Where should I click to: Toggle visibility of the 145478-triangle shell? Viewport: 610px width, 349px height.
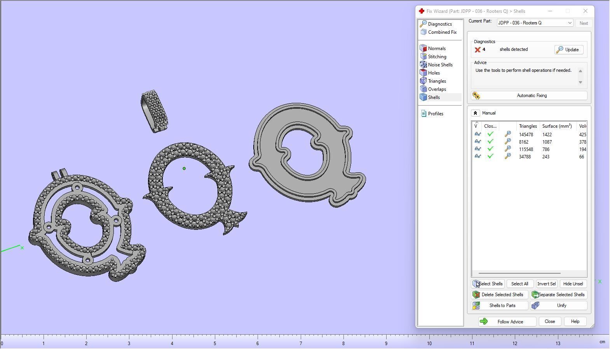[x=478, y=134]
